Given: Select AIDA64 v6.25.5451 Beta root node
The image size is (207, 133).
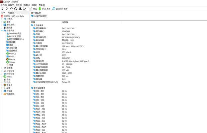Looking at the screenshot, I should [x=12, y=16].
